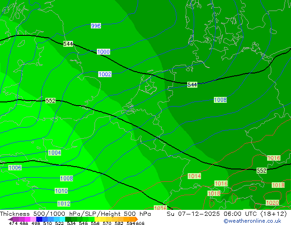291x225 pixels.
Task: Select the 1002 isobar label
Action: coord(105,74)
